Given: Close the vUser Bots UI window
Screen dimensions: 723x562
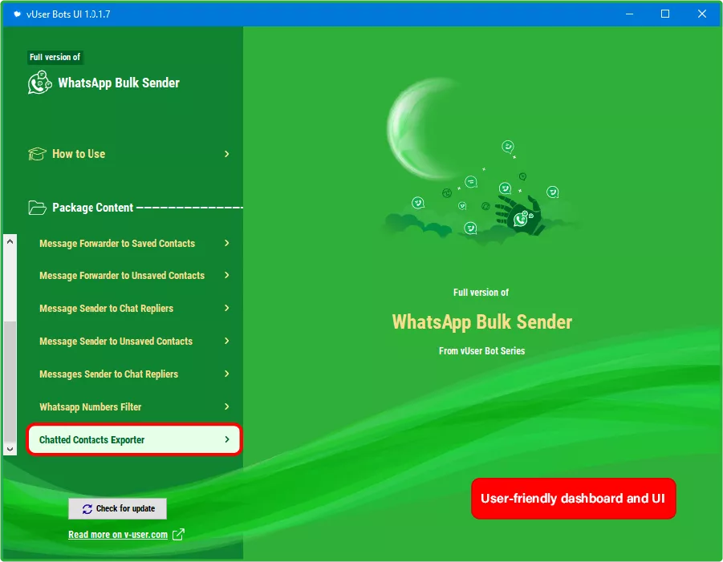Looking at the screenshot, I should 702,14.
